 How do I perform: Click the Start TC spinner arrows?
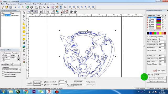tap(165, 56)
